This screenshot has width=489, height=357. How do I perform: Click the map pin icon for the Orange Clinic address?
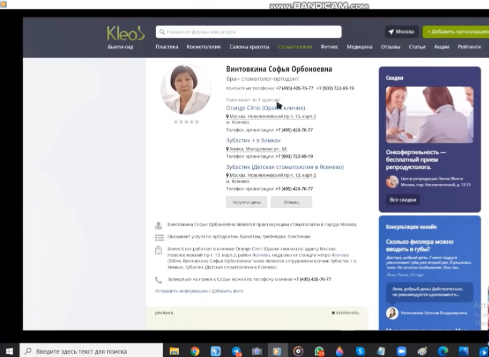pyautogui.click(x=227, y=116)
